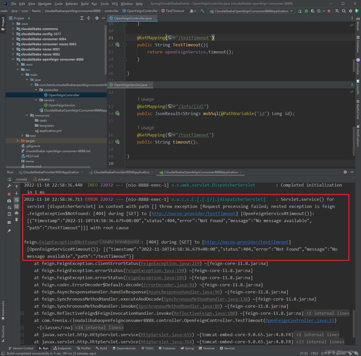Toggle the Database tool window
This screenshot has width=361, height=356.
click(358, 44)
